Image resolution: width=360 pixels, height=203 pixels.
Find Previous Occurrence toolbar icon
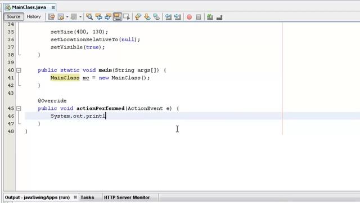[x=99, y=17]
